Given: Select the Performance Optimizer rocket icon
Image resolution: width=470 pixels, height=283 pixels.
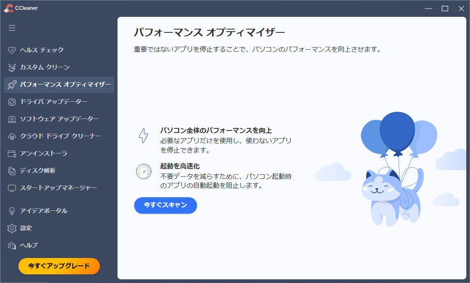Looking at the screenshot, I should [x=12, y=84].
